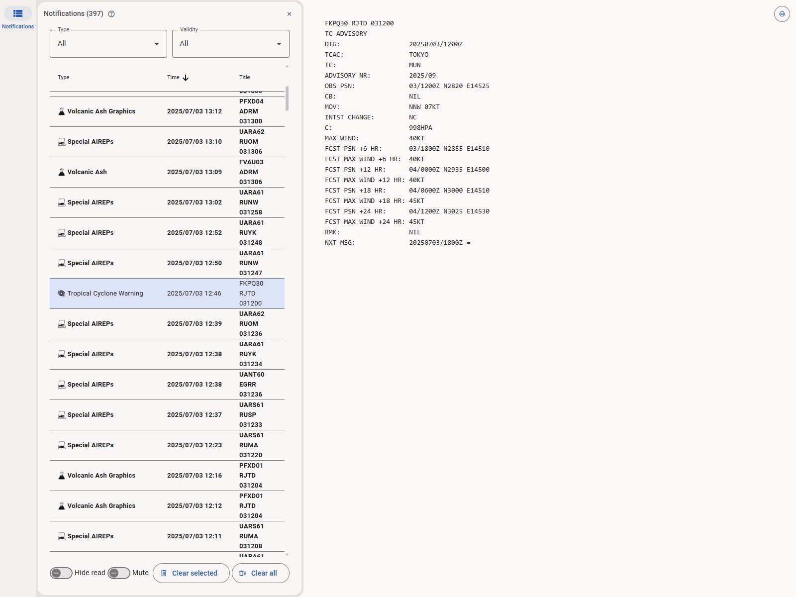Click AIREP icon in the 12:23 row

coord(62,445)
